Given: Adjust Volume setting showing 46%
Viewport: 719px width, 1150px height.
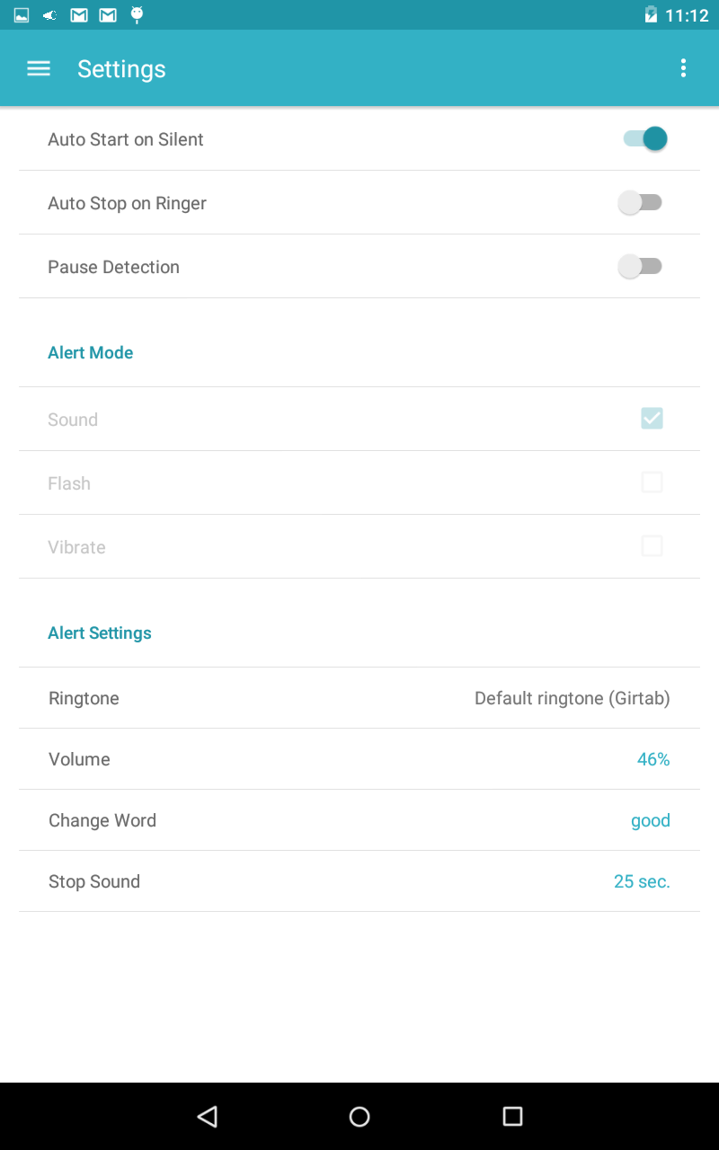Looking at the screenshot, I should (x=359, y=759).
